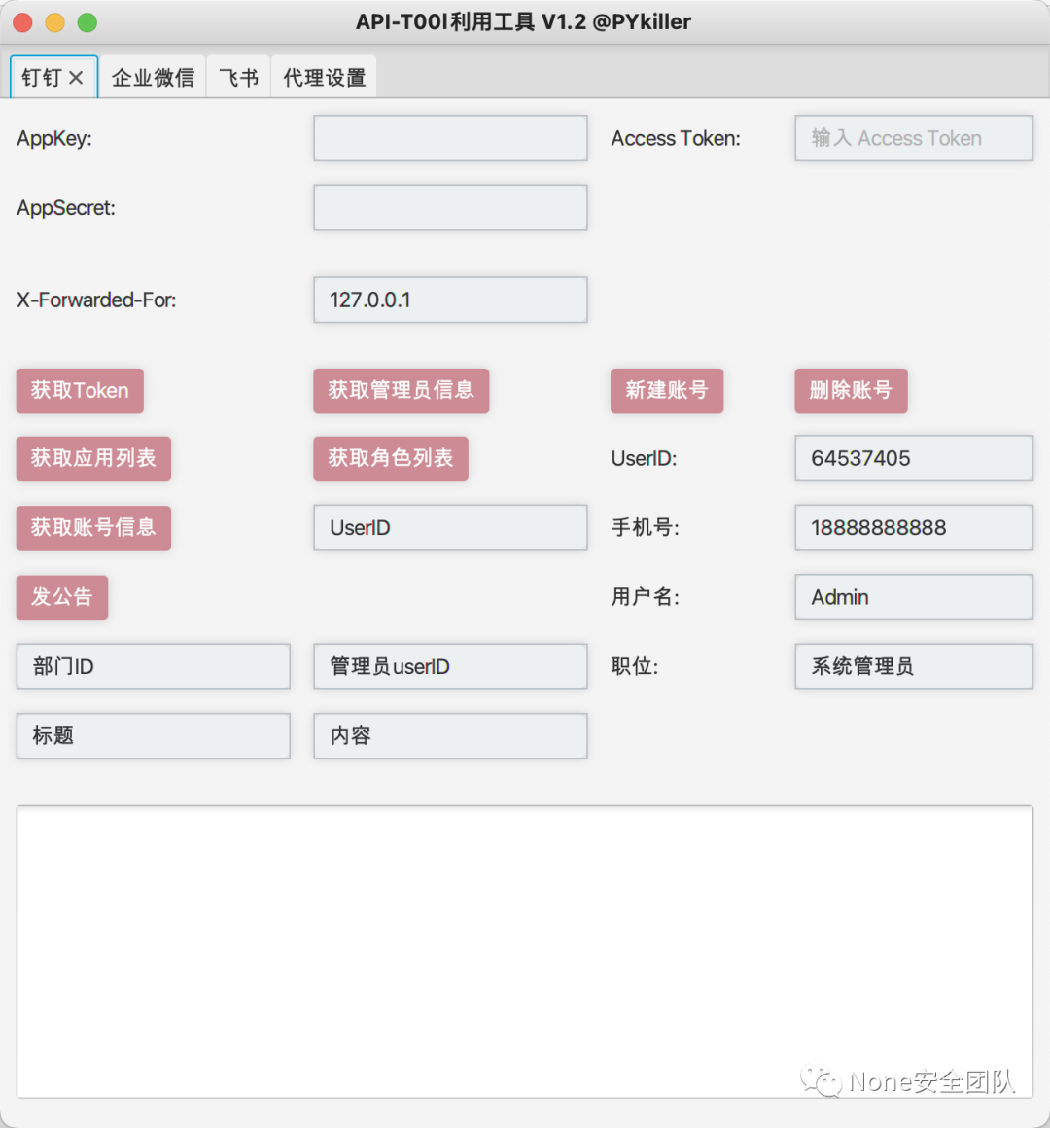
Task: Click the 内容 input field
Action: coord(450,736)
